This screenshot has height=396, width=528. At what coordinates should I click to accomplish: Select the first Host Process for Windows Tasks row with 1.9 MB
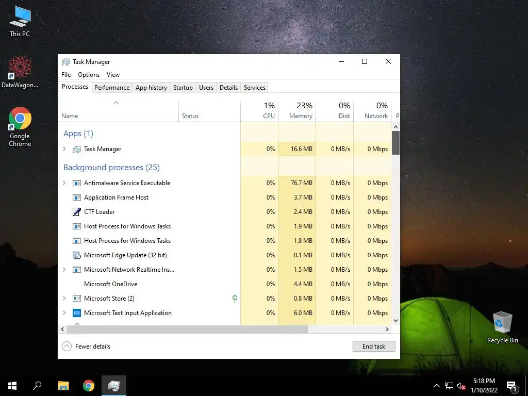point(225,226)
